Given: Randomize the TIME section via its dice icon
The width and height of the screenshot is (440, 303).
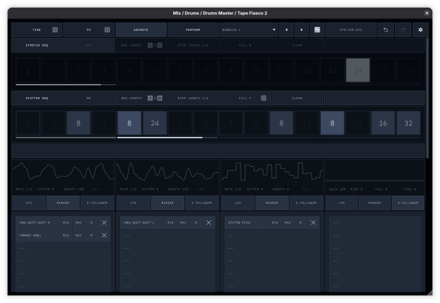Looking at the screenshot, I should point(55,30).
